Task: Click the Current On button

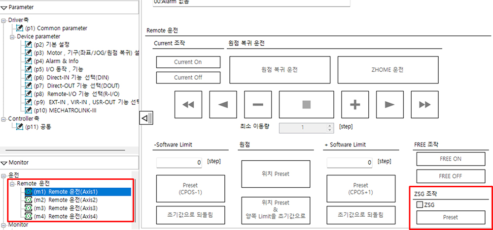Action: 188,62
